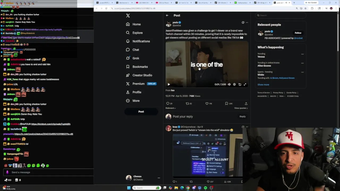Screen dimensions: 340x191
Task: Click the Reply button
Action: tap(243, 116)
